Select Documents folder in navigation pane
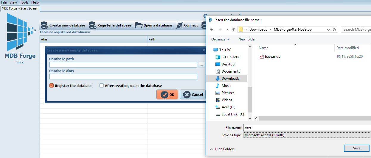 [x=231, y=71]
